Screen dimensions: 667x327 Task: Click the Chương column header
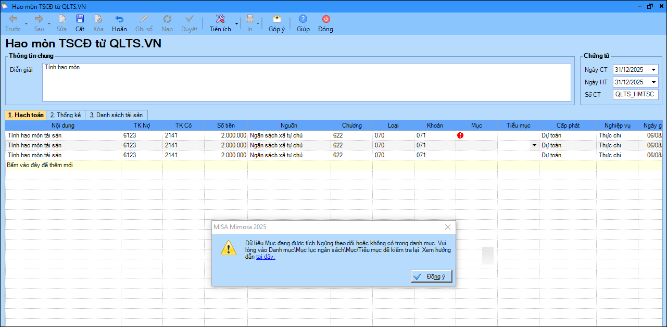pyautogui.click(x=351, y=125)
